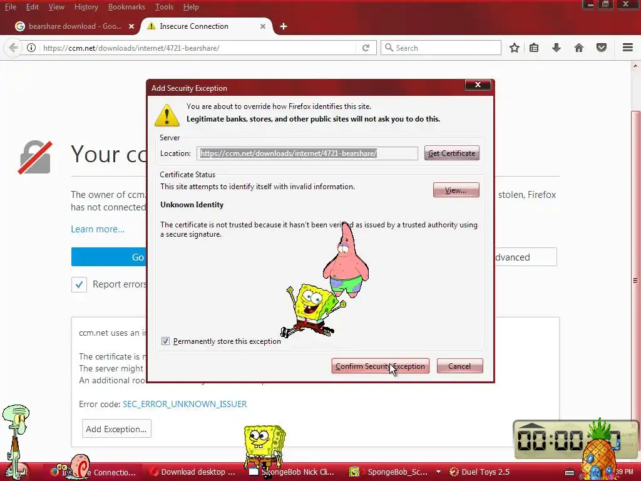
Task: Open the File menu
Action: pyautogui.click(x=11, y=7)
